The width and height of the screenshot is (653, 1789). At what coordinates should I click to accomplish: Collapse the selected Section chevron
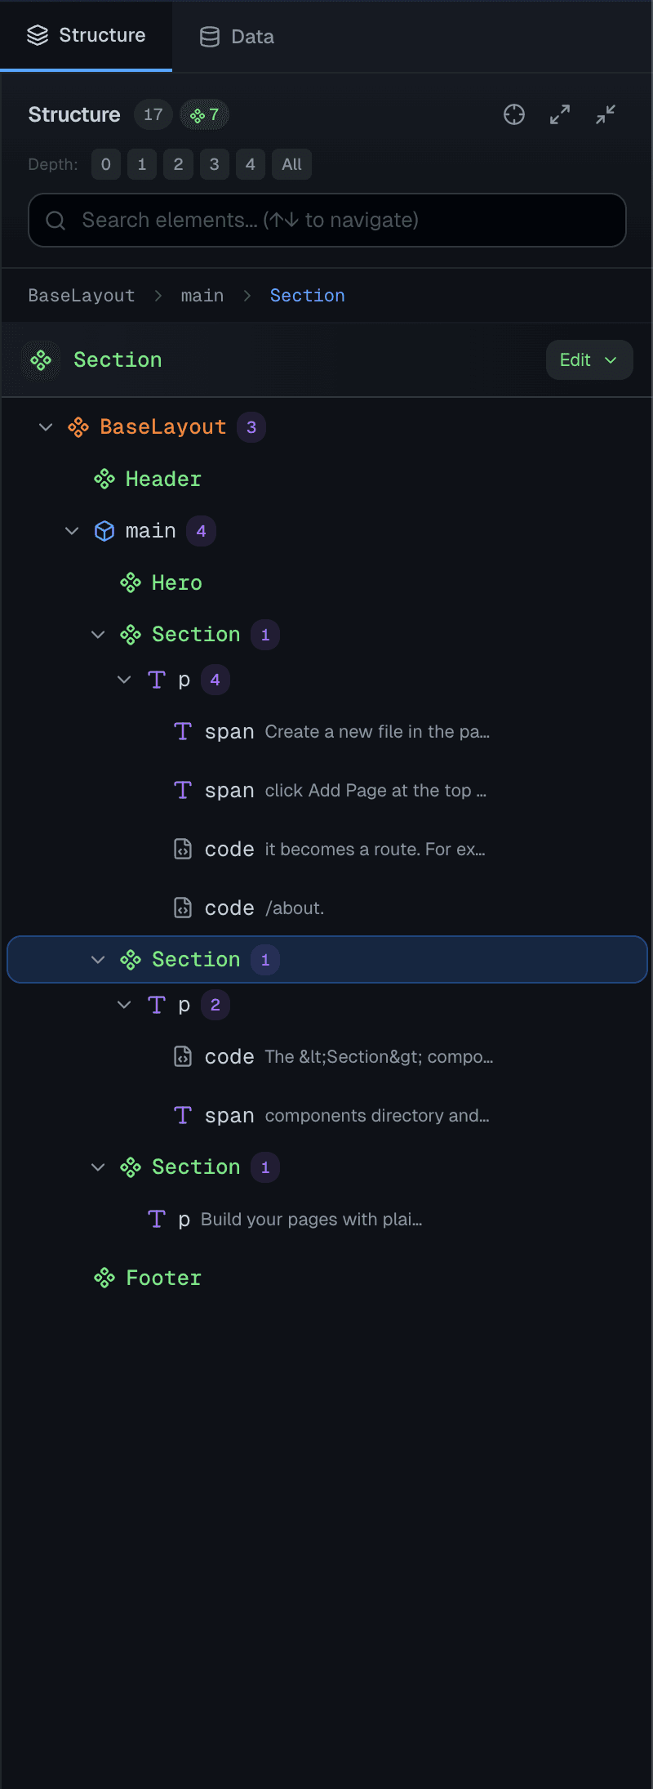pyautogui.click(x=98, y=959)
